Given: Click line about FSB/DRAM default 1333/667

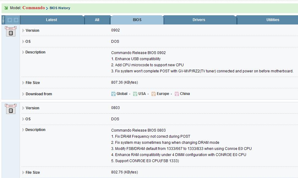Looking at the screenshot, I should [x=181, y=149].
